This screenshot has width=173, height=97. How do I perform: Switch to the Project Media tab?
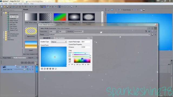[7, 58]
